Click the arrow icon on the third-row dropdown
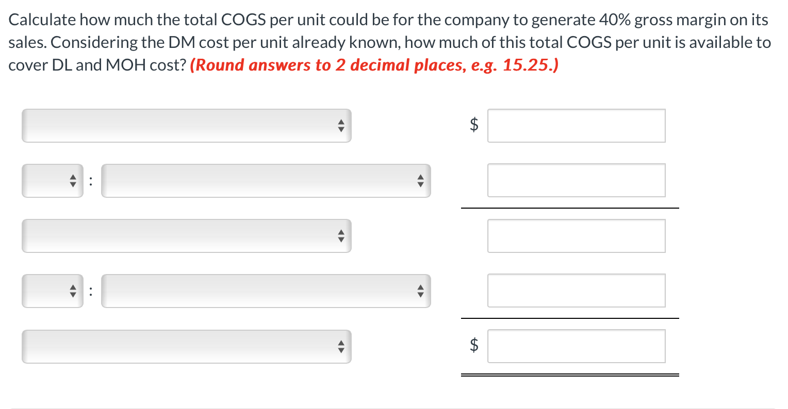 341,235
